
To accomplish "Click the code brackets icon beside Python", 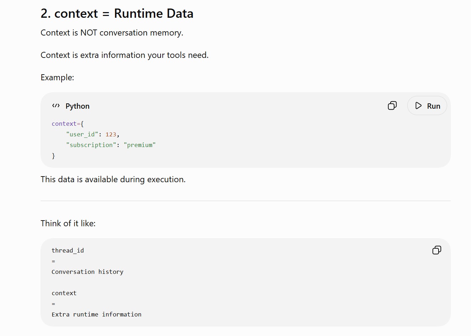I will [x=56, y=106].
